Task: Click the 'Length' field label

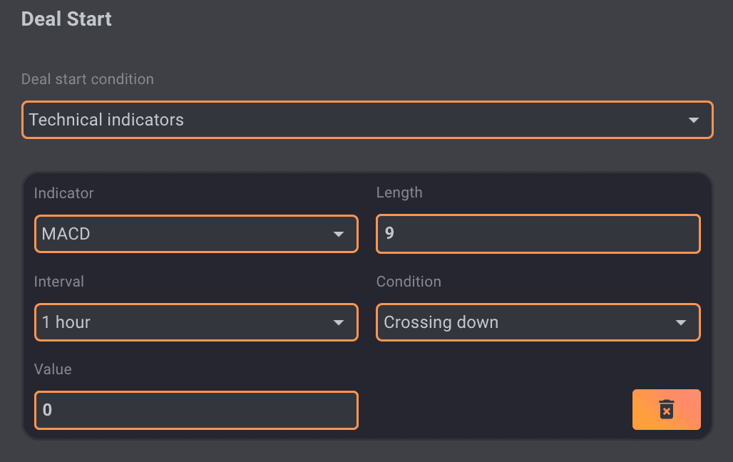Action: 399,193
